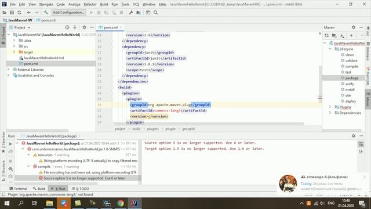Screen dimensions: 371x209
Task: Open the Build menu
Action: 104,4
